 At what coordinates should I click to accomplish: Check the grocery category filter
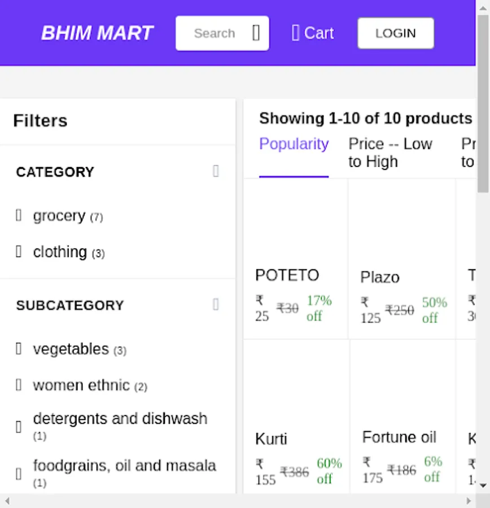(x=19, y=216)
